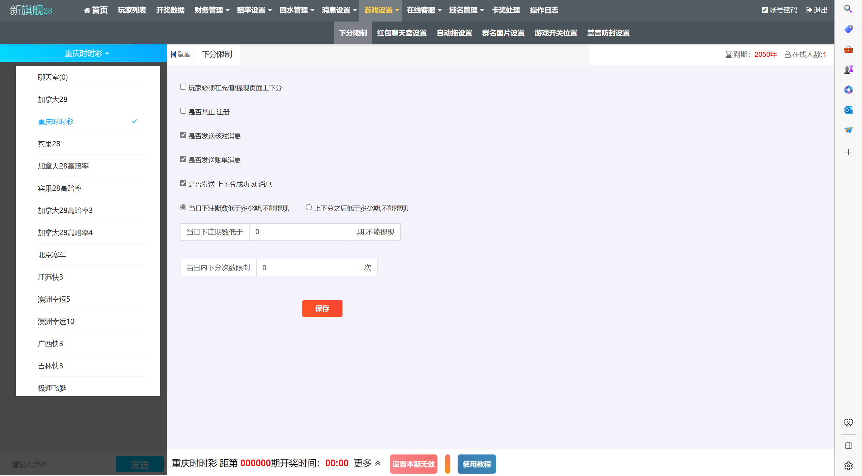Check the 是否禁止注册 checkbox

[x=183, y=111]
